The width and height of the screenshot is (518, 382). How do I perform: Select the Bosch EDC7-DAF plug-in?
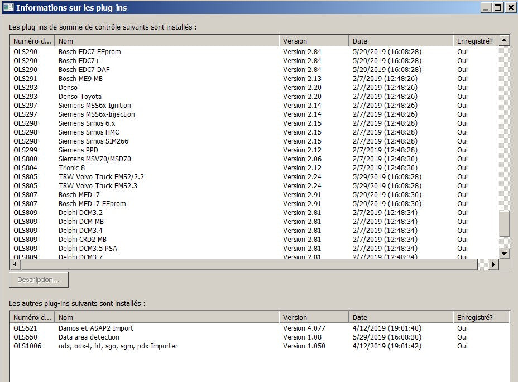click(x=255, y=70)
